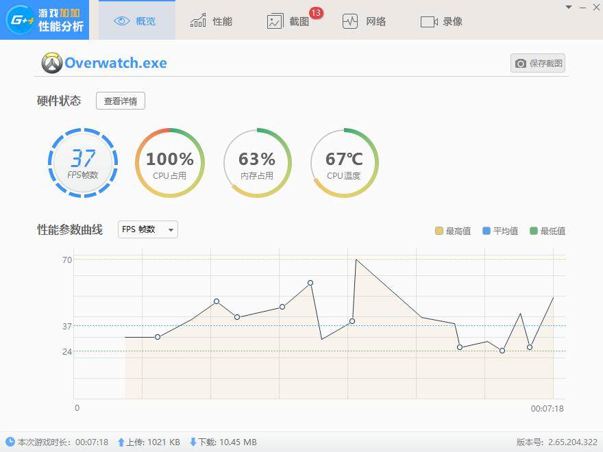Click the CPU温度 67℃ gauge

pos(344,162)
